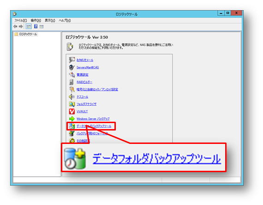Select ロジテックツール node in tree

coord(28,34)
